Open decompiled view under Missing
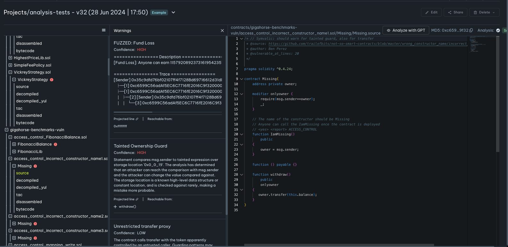 (27, 180)
